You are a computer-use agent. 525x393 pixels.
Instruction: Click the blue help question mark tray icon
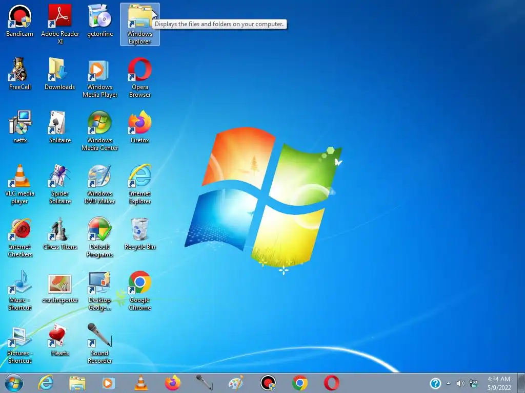(435, 383)
